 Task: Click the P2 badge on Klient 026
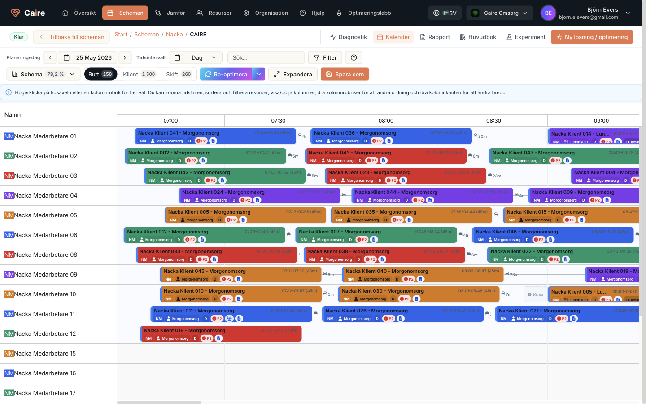coord(388,319)
